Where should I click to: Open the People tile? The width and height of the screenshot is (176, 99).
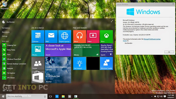38,64
